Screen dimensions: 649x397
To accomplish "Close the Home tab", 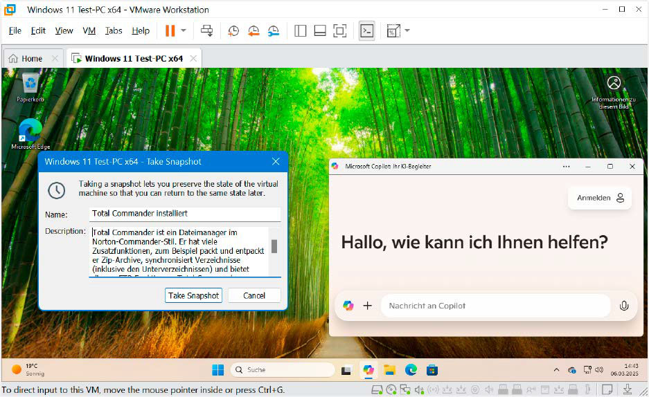I will point(55,59).
